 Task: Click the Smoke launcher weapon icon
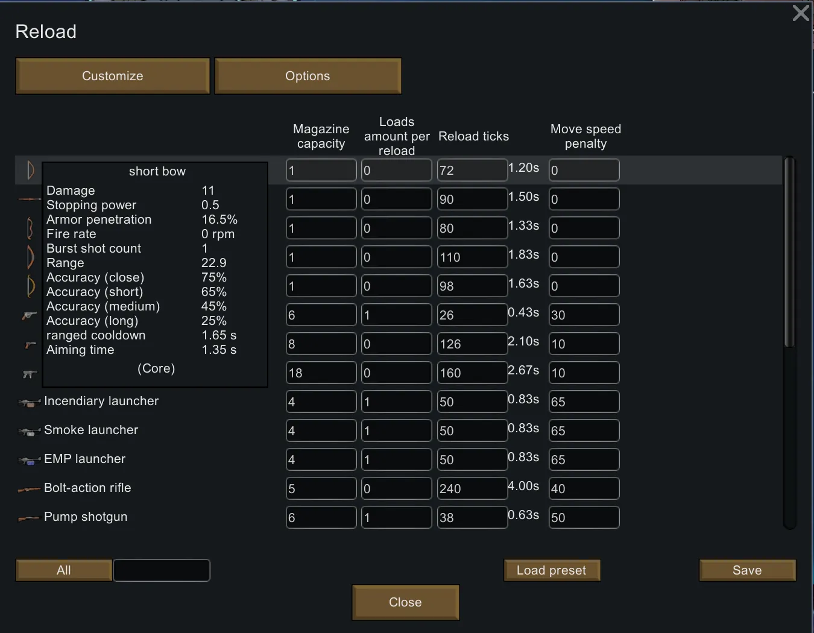coord(30,432)
